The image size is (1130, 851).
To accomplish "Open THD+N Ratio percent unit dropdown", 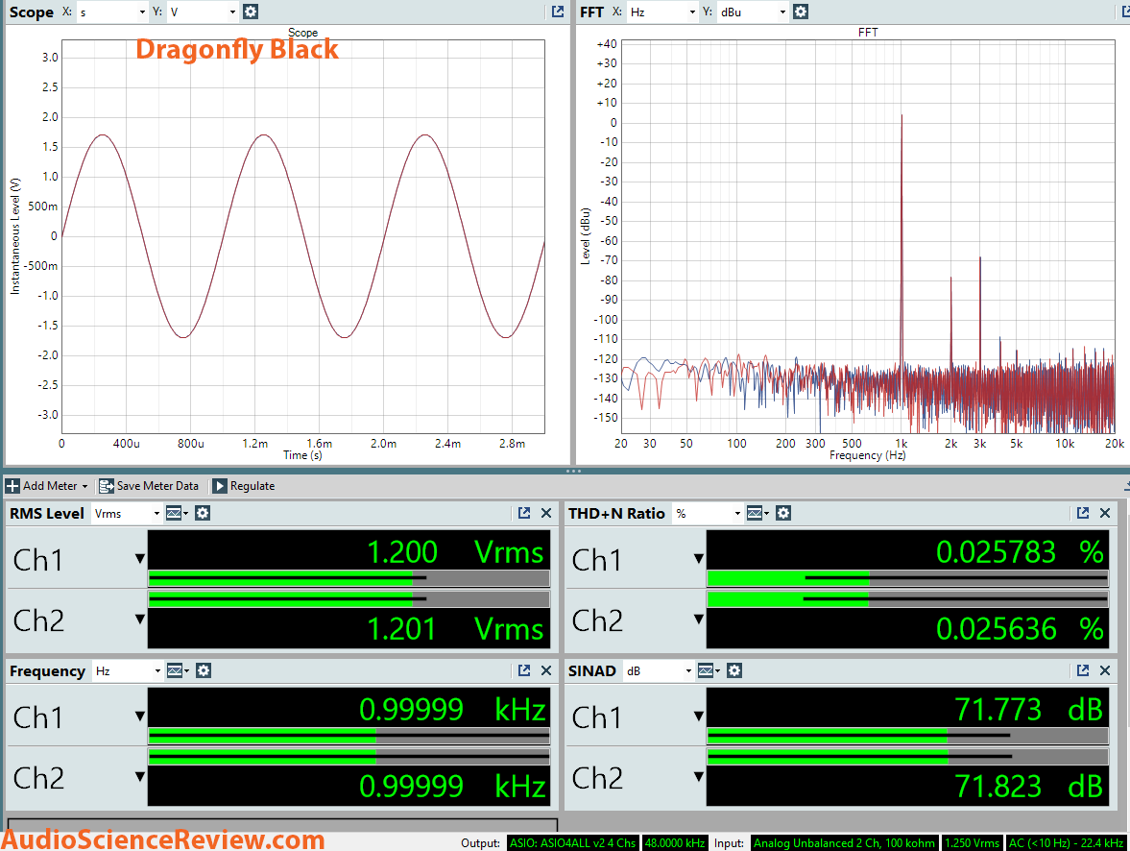I will 707,514.
